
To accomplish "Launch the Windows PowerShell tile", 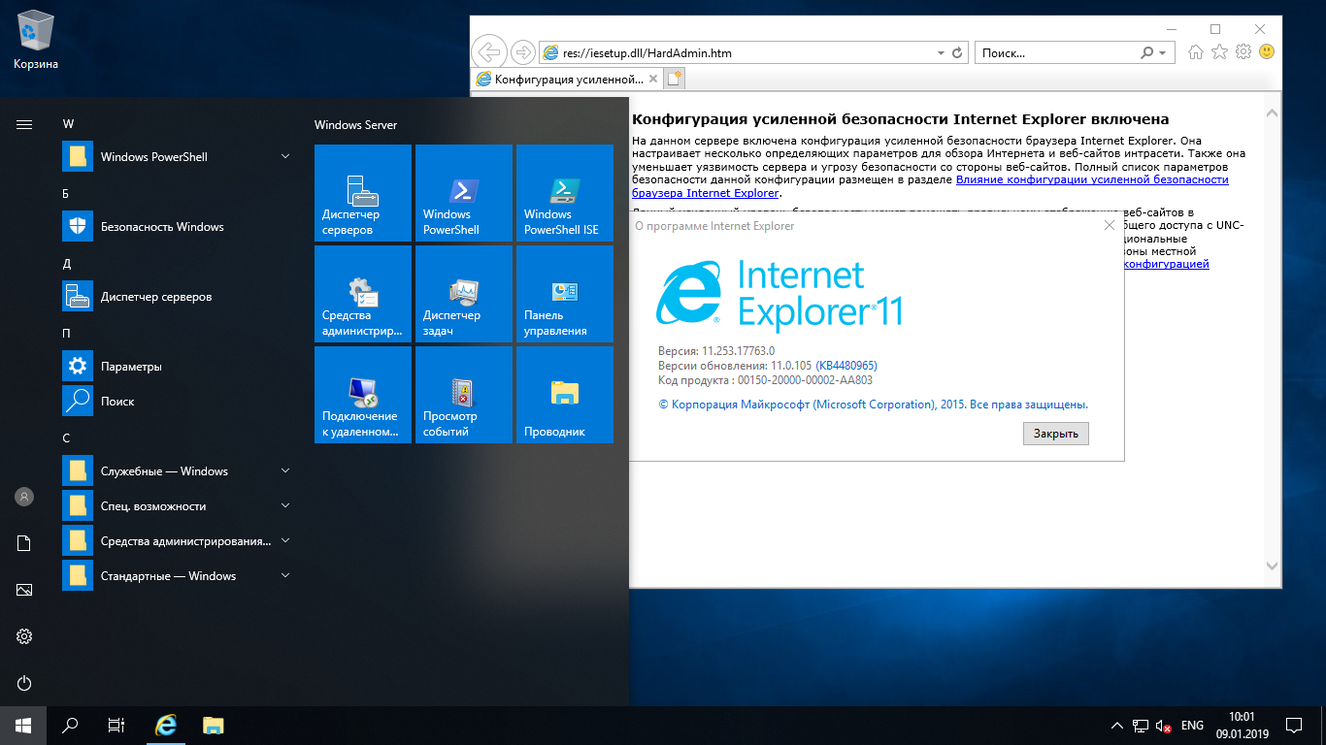I will (464, 193).
